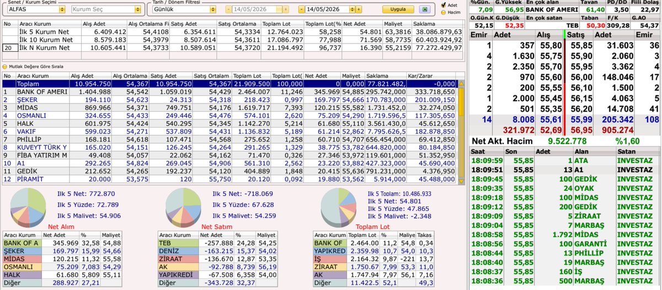Select the 18:08:58 MİDAS trade row
The width and height of the screenshot is (662, 290).
[x=564, y=234]
